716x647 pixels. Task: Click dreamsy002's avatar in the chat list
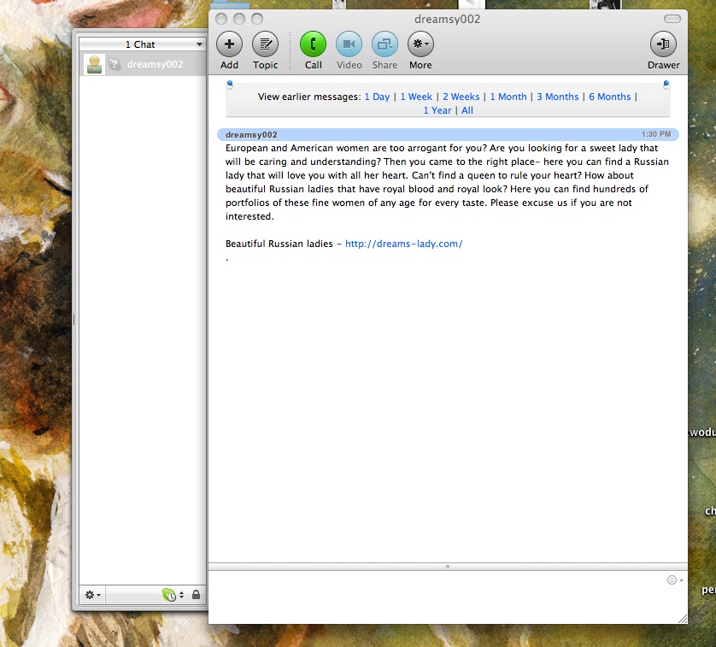coord(94,65)
